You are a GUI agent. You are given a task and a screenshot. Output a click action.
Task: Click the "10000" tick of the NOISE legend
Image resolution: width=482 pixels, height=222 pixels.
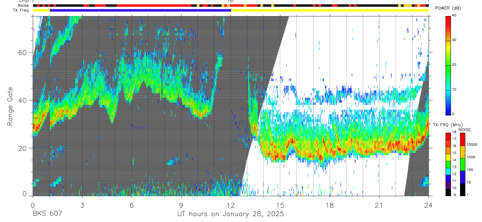click(472, 145)
